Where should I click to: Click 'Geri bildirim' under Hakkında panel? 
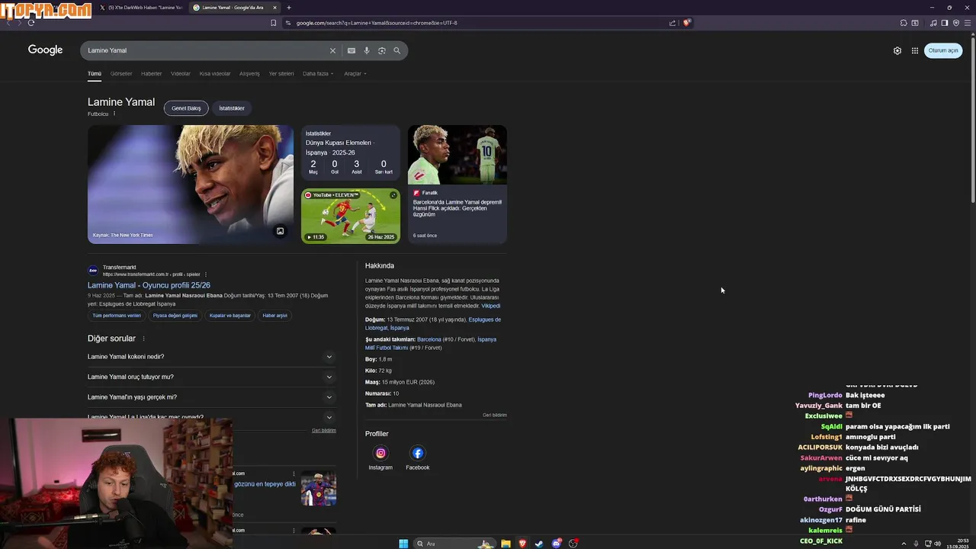point(495,416)
